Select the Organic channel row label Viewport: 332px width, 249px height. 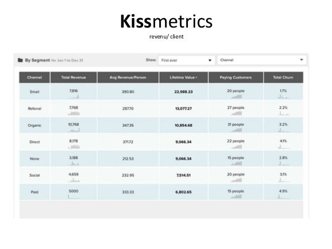34,125
